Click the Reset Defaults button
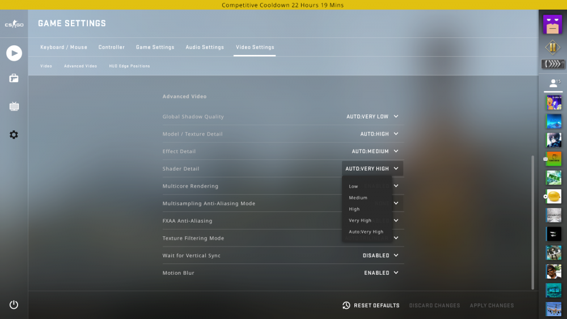The image size is (567, 319). point(371,305)
